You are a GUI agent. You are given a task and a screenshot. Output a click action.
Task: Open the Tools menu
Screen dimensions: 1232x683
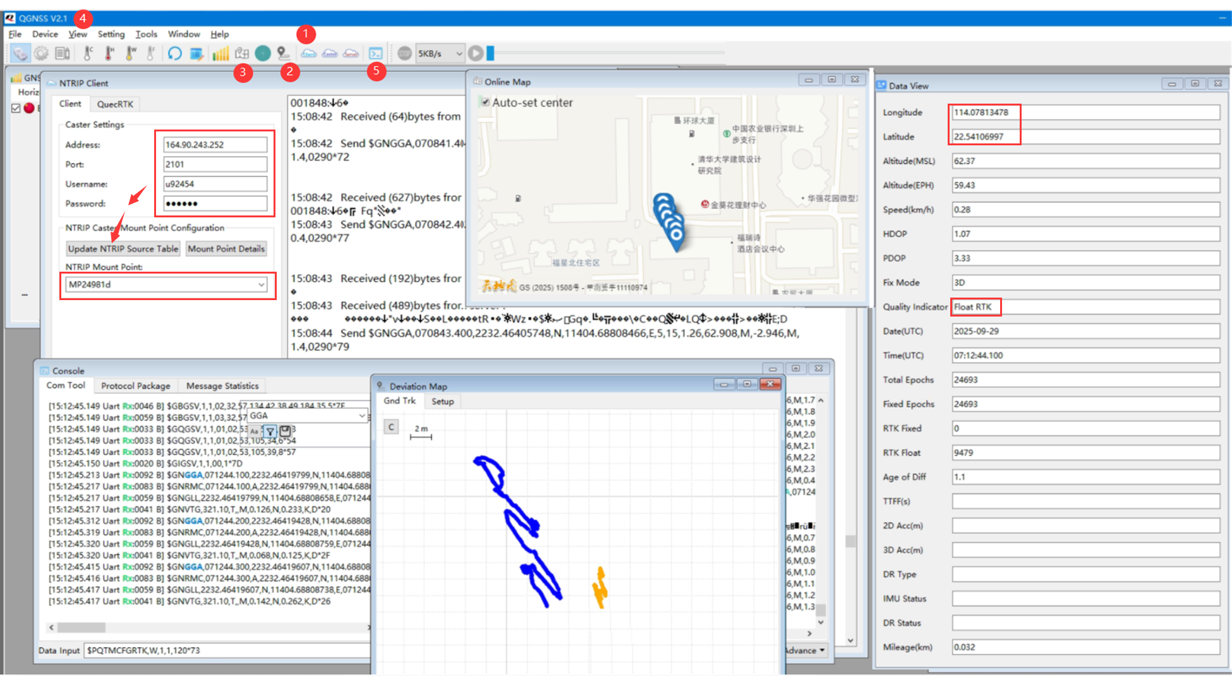[x=146, y=34]
